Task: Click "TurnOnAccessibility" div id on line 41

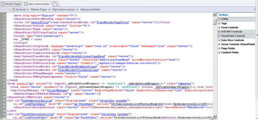Action: pyautogui.click(x=37, y=100)
